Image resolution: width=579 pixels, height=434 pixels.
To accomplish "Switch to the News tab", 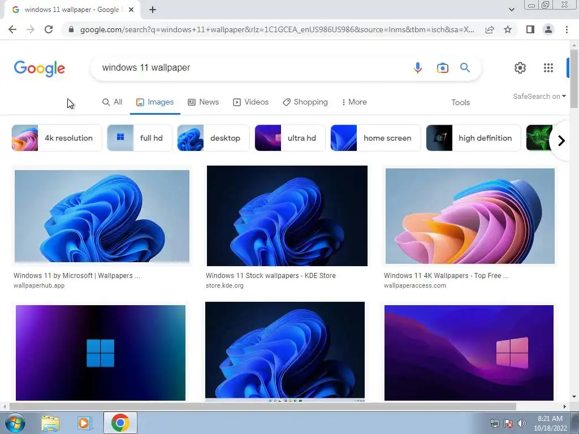I will 204,102.
